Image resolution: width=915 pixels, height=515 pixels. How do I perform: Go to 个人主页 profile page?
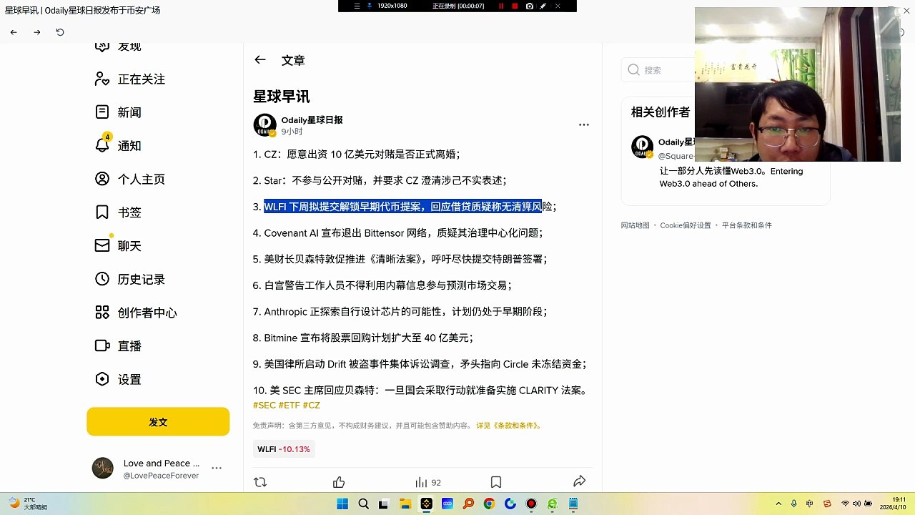pos(130,179)
